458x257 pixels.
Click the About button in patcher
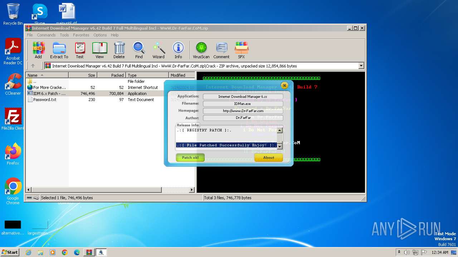pyautogui.click(x=268, y=157)
